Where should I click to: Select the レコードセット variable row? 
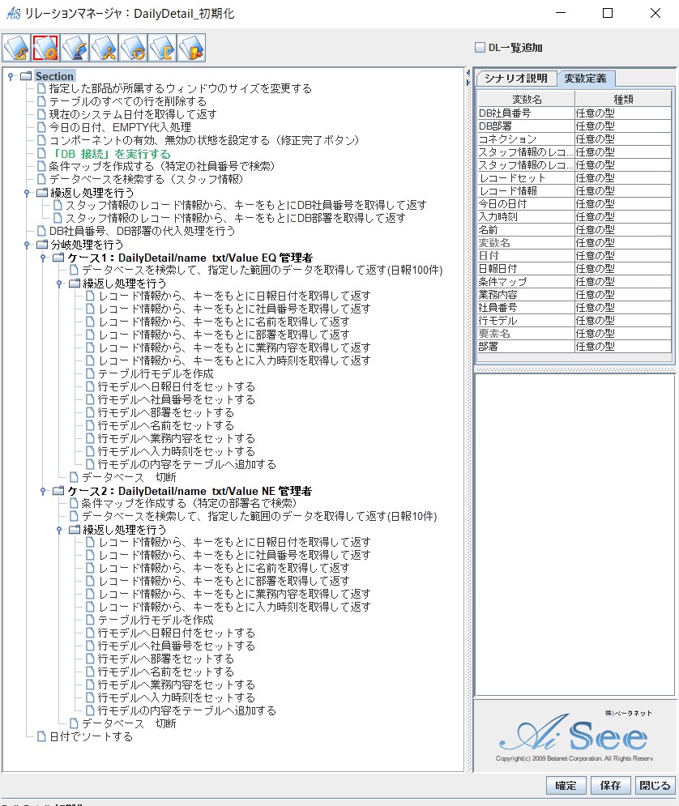click(x=574, y=178)
